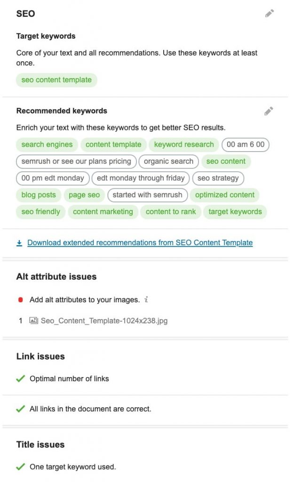Toggle the '00 am 6 00' keyword chip
This screenshot has height=482, width=293.
coord(245,145)
